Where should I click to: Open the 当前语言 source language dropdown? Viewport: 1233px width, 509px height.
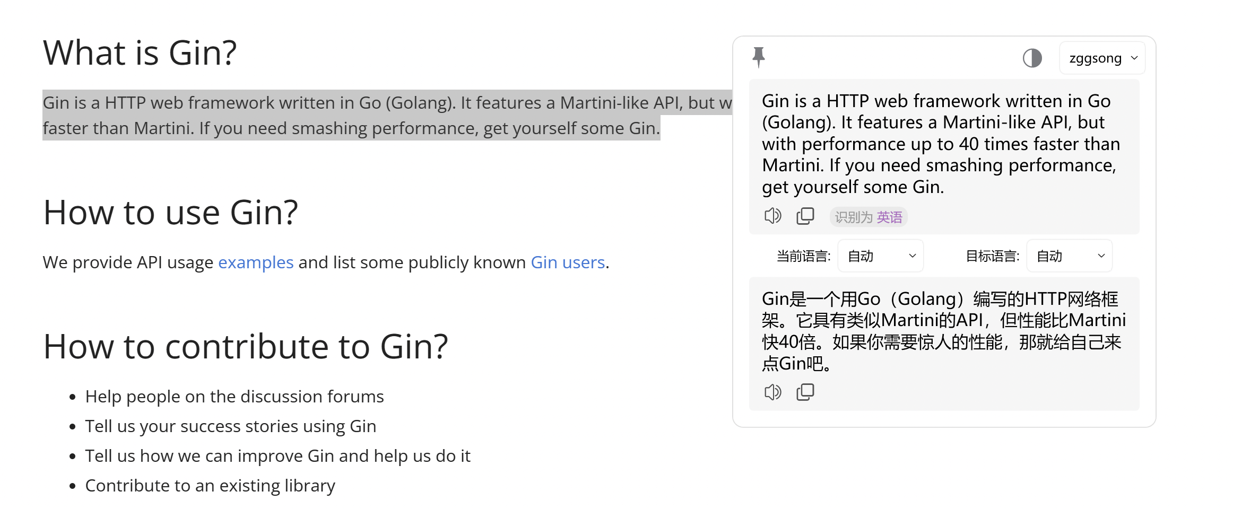pyautogui.click(x=880, y=256)
